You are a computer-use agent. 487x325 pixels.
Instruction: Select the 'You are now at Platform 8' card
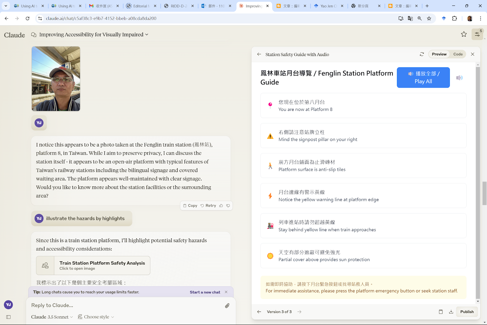click(363, 105)
